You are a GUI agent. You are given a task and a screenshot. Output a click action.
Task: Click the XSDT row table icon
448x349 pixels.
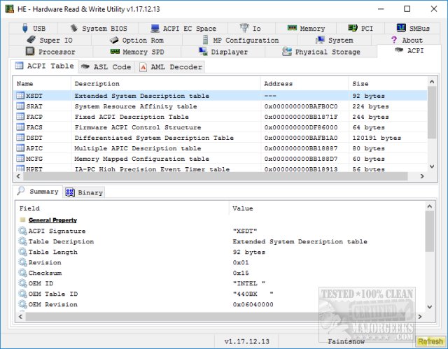[x=20, y=96]
